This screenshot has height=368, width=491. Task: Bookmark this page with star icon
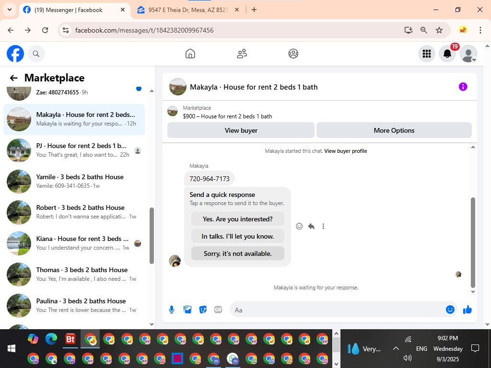click(439, 30)
